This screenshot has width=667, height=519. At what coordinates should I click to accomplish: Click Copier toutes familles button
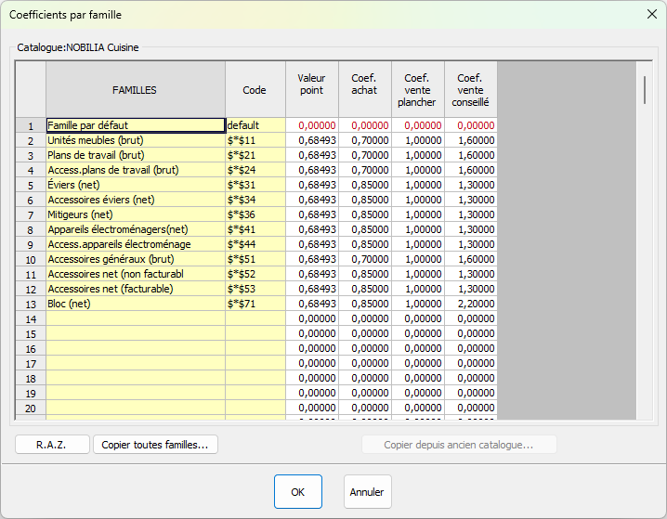155,445
